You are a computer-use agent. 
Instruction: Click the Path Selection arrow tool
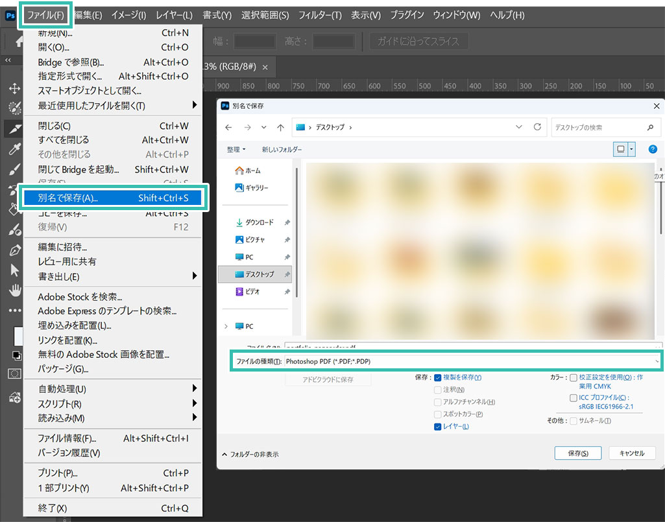tap(14, 270)
